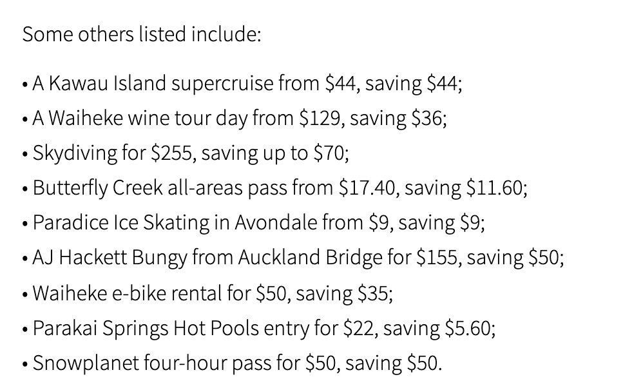Click the Kawau Island supercruise list item
643x388 pixels.
(242, 84)
